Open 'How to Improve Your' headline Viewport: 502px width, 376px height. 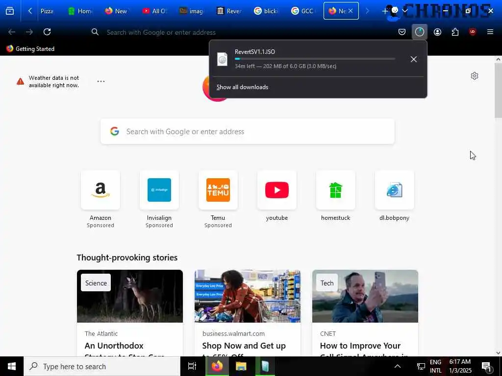coord(360,346)
